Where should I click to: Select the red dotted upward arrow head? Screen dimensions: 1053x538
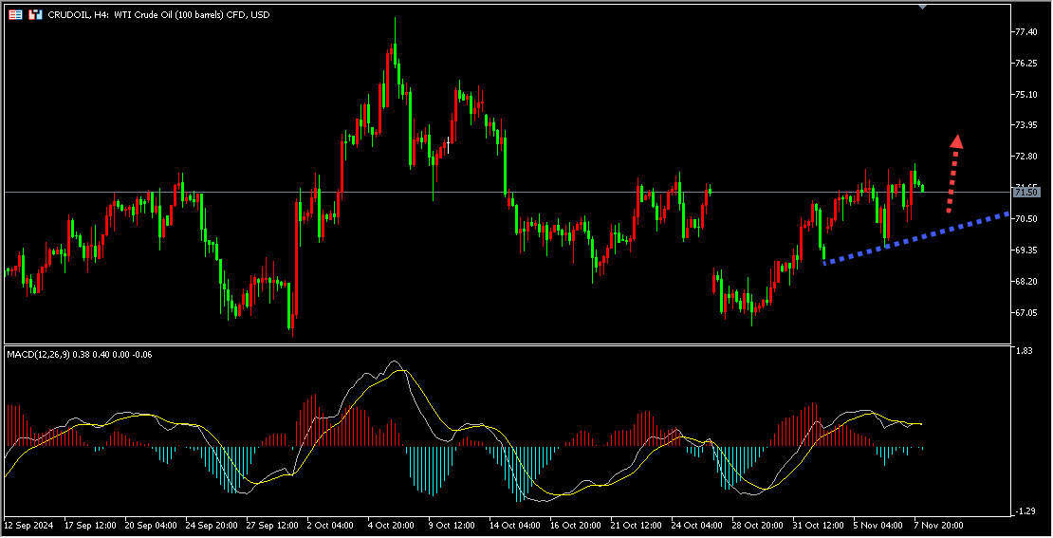tap(956, 141)
